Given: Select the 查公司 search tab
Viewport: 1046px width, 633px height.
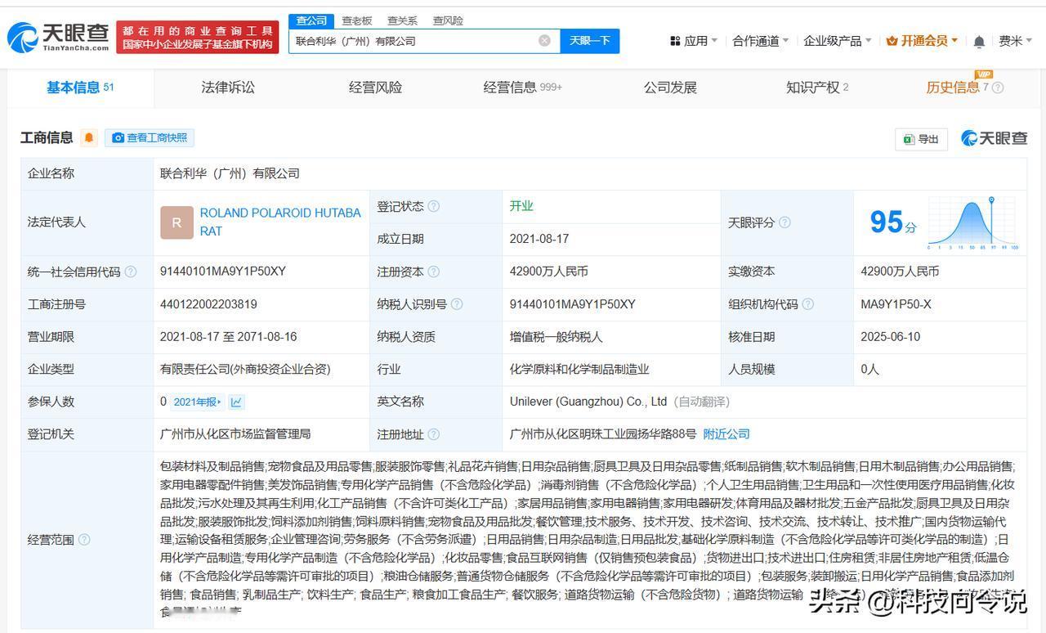Looking at the screenshot, I should point(311,20).
